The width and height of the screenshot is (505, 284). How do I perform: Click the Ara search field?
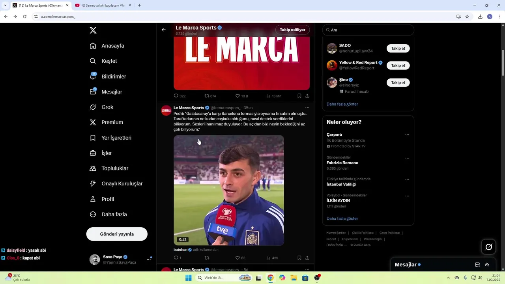point(368,30)
